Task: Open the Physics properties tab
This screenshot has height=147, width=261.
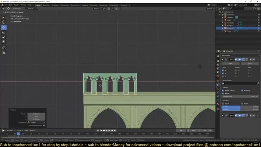Action: click(218, 93)
